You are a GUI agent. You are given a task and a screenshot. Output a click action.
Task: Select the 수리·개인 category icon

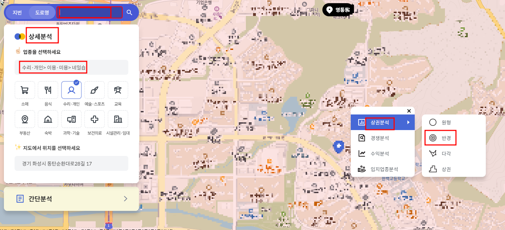pos(71,90)
